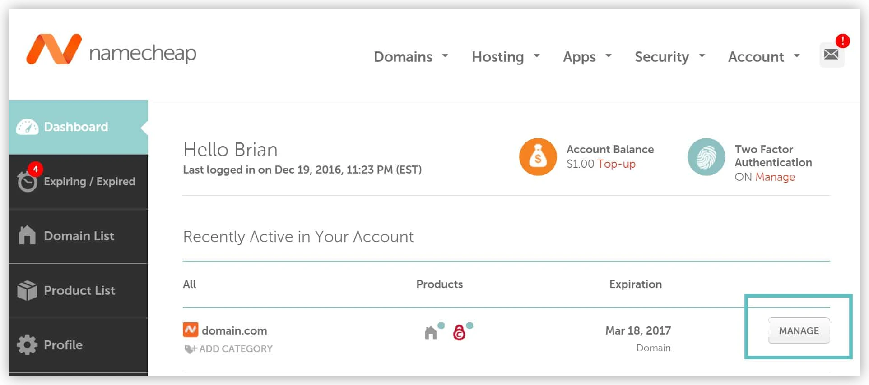The width and height of the screenshot is (869, 385).
Task: Click the Profile gear icon
Action: coord(27,345)
